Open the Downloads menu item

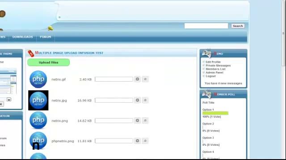22,37
